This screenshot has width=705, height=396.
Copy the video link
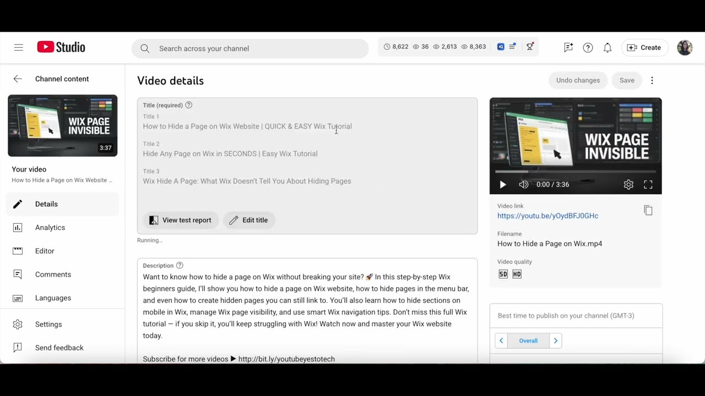[648, 211]
